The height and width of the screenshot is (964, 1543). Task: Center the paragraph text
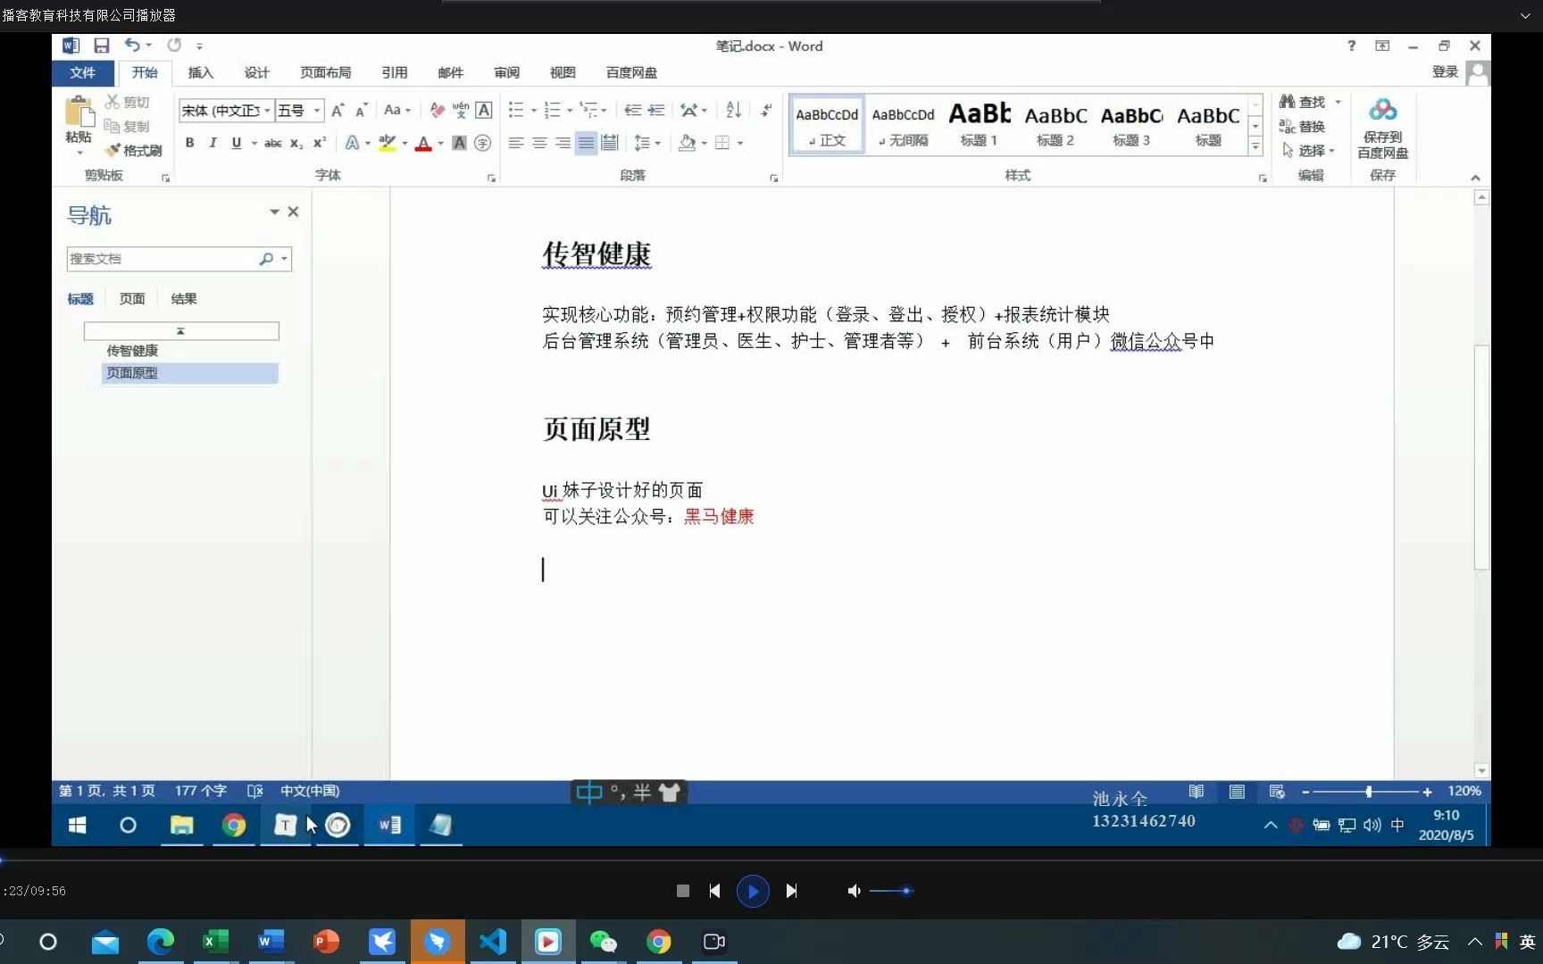pyautogui.click(x=539, y=143)
